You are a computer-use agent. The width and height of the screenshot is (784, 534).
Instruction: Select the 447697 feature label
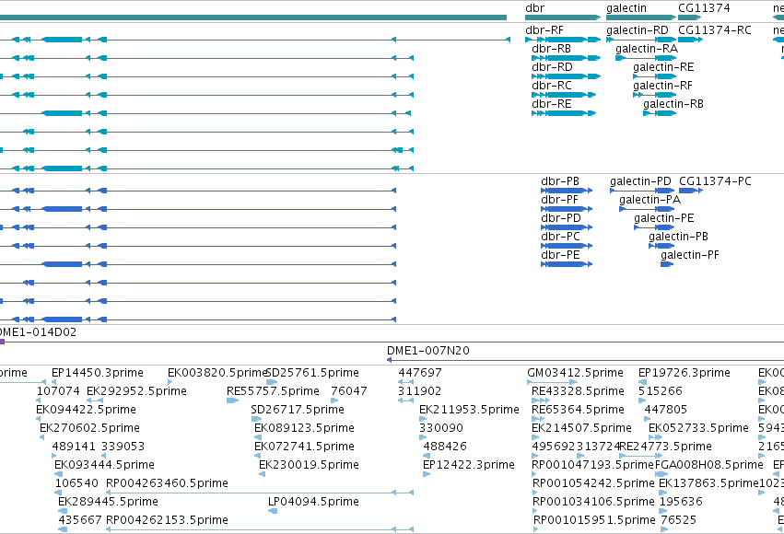click(420, 373)
